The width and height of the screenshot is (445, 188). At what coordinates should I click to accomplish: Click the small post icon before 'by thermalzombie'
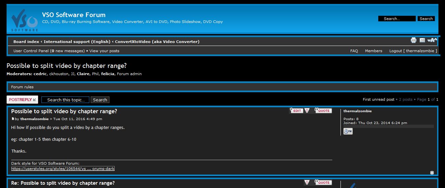click(13, 119)
